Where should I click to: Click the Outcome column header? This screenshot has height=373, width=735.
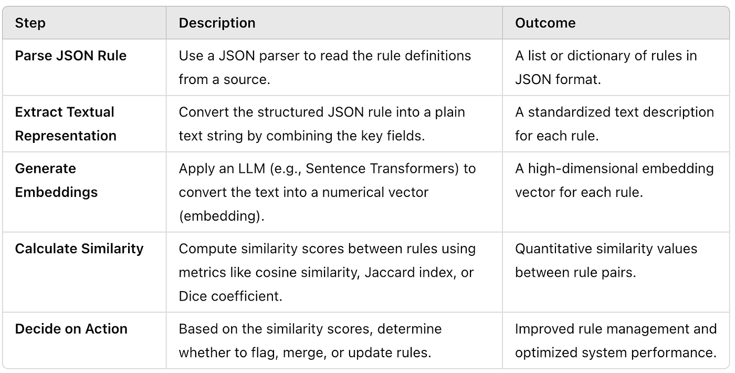[545, 23]
